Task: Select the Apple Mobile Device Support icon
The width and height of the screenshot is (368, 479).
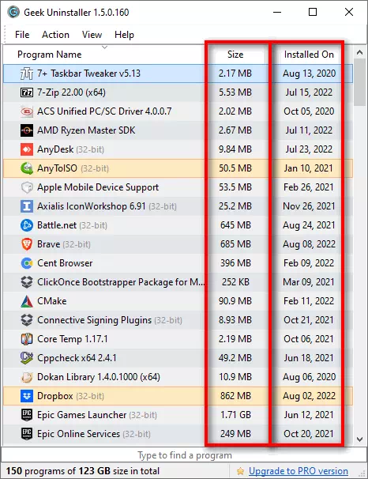Action: (x=27, y=187)
